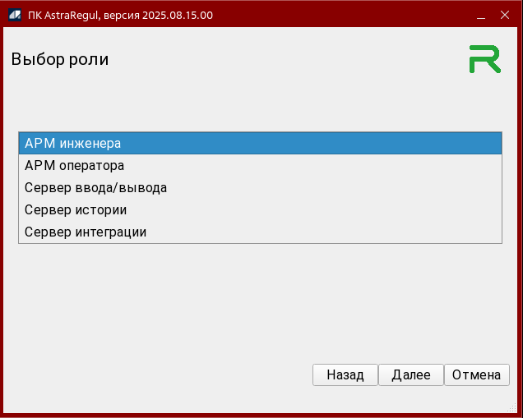Click the green R logo
This screenshot has width=523, height=418.
pos(484,60)
